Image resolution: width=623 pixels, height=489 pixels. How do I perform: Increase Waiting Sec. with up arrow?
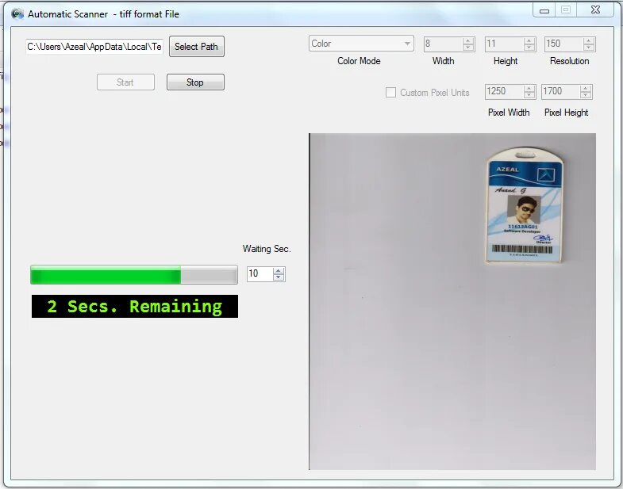(x=279, y=271)
